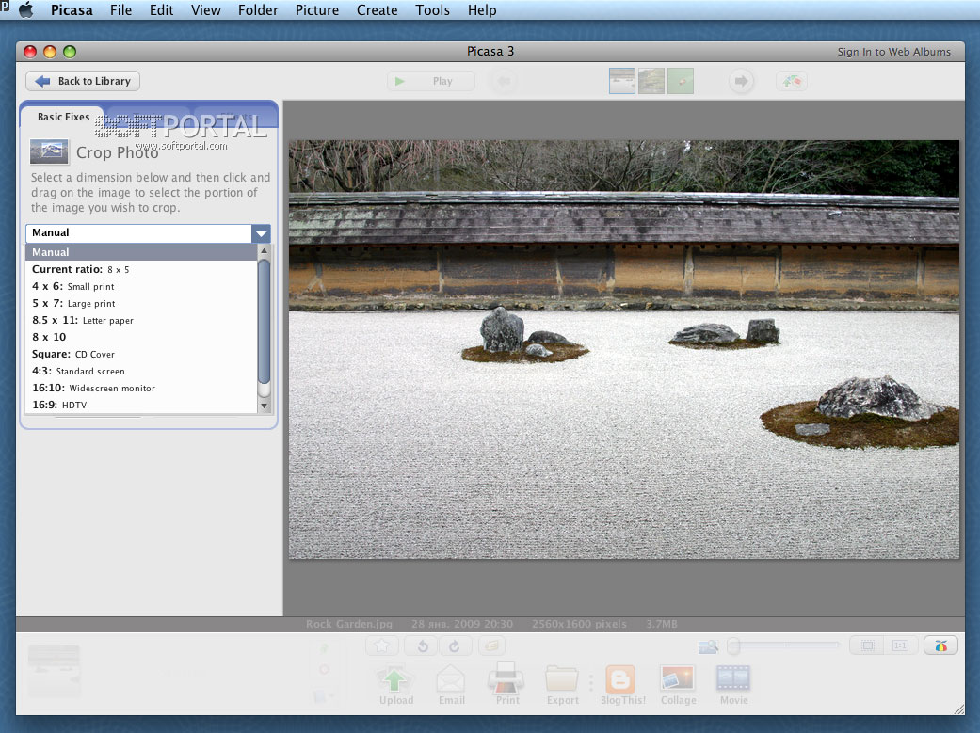Image resolution: width=980 pixels, height=733 pixels.
Task: Collapse the Manual crop dropdown arrow
Action: tap(261, 233)
